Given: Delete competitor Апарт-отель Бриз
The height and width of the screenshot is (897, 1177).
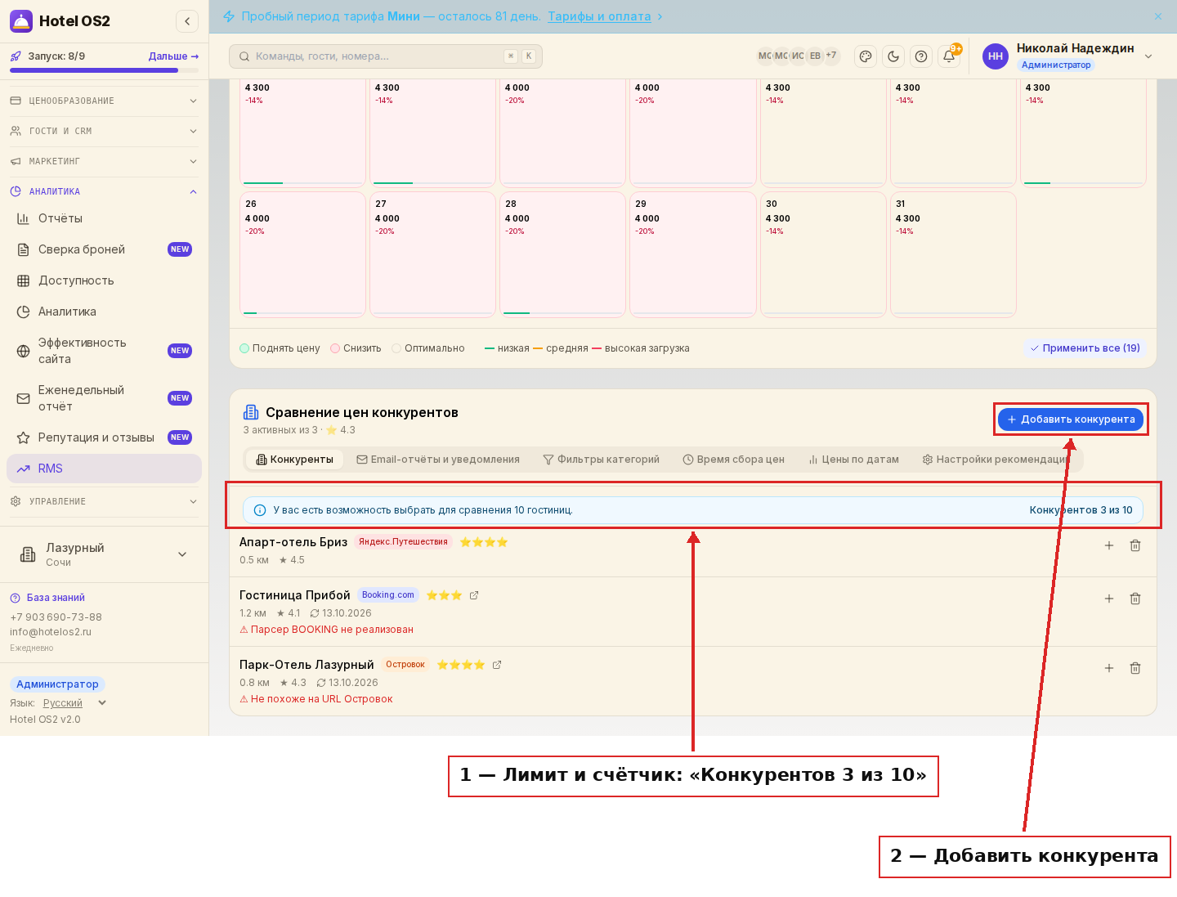Looking at the screenshot, I should (1135, 545).
